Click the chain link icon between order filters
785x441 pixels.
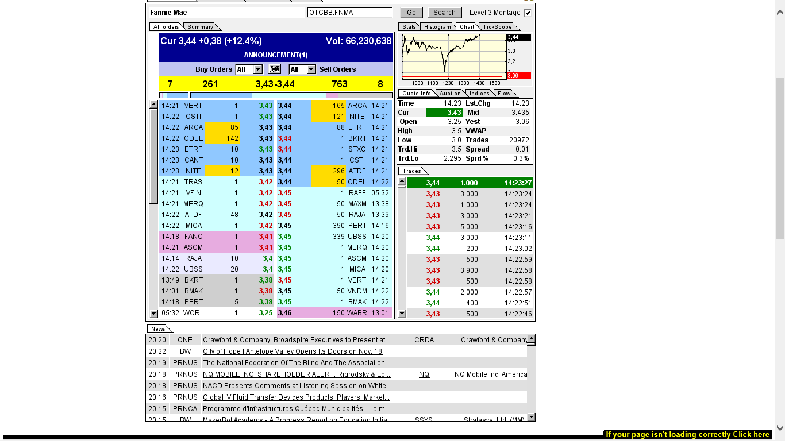[275, 69]
